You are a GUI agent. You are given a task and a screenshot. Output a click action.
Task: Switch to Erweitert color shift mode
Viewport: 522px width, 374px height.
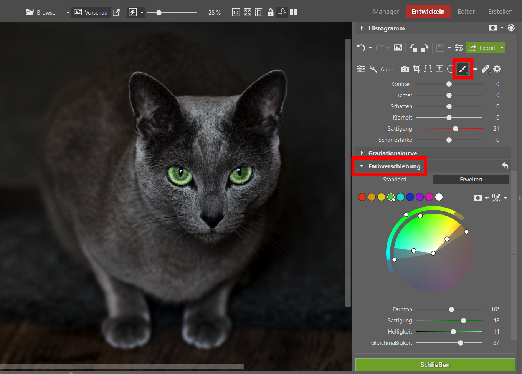[471, 180]
